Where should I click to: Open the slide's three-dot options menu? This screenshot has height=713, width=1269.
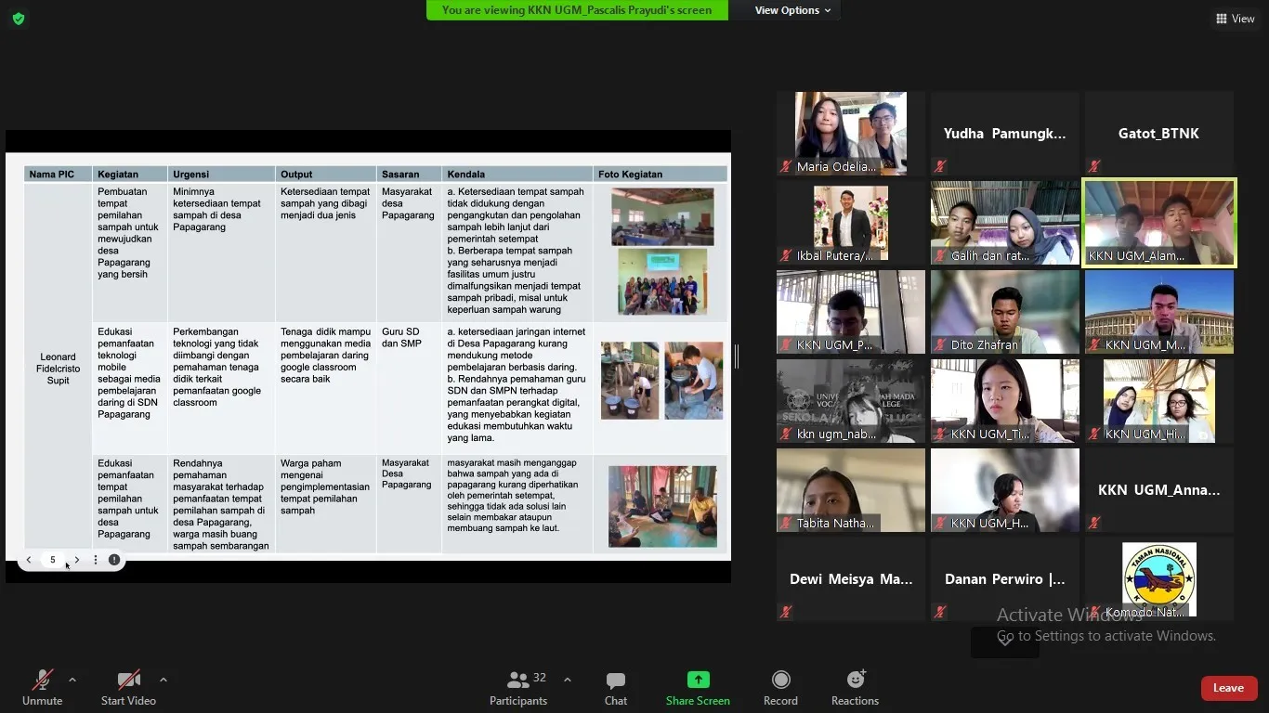[x=96, y=560]
